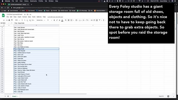
Task: Reload the page
Action: pos(8,8)
